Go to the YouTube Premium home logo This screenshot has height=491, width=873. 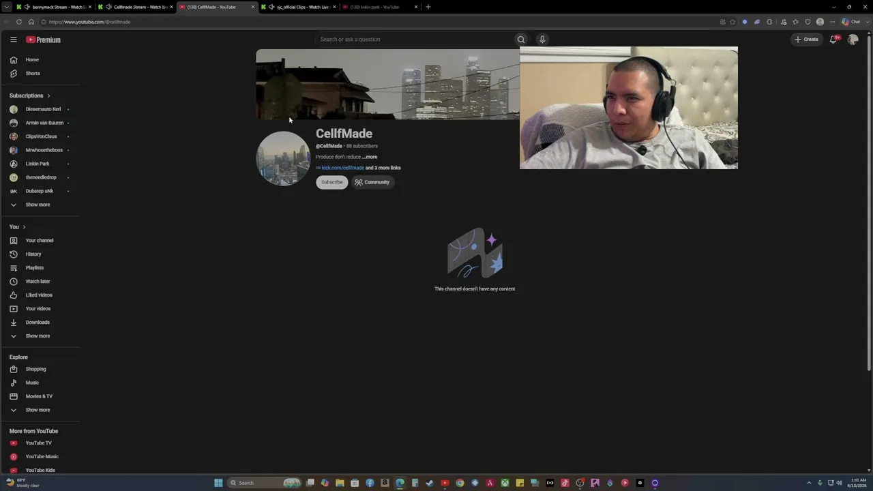tap(44, 40)
